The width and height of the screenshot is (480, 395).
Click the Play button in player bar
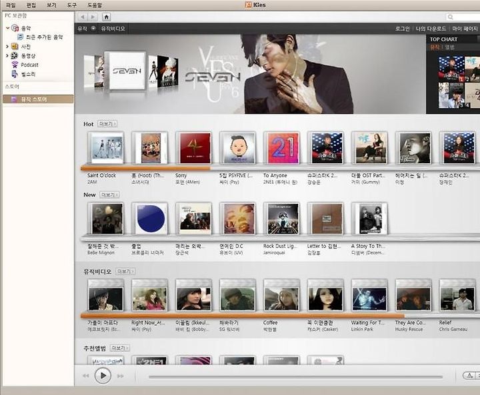103,376
